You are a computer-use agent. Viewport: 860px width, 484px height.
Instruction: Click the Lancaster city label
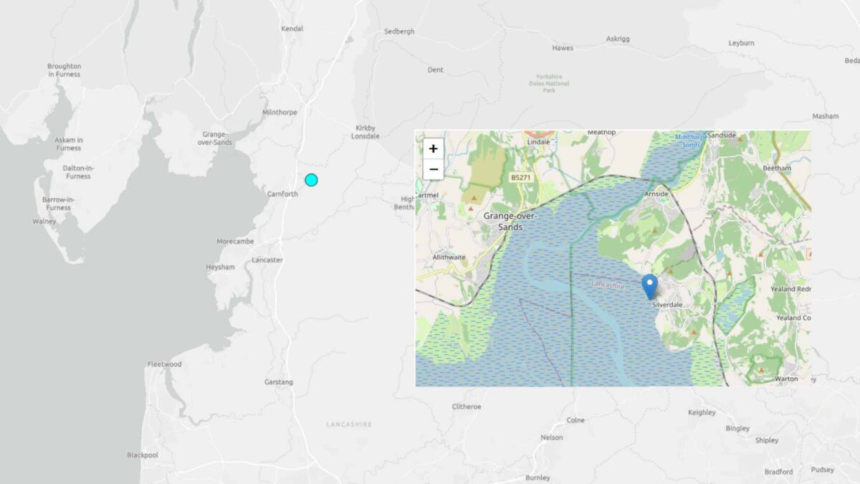269,261
